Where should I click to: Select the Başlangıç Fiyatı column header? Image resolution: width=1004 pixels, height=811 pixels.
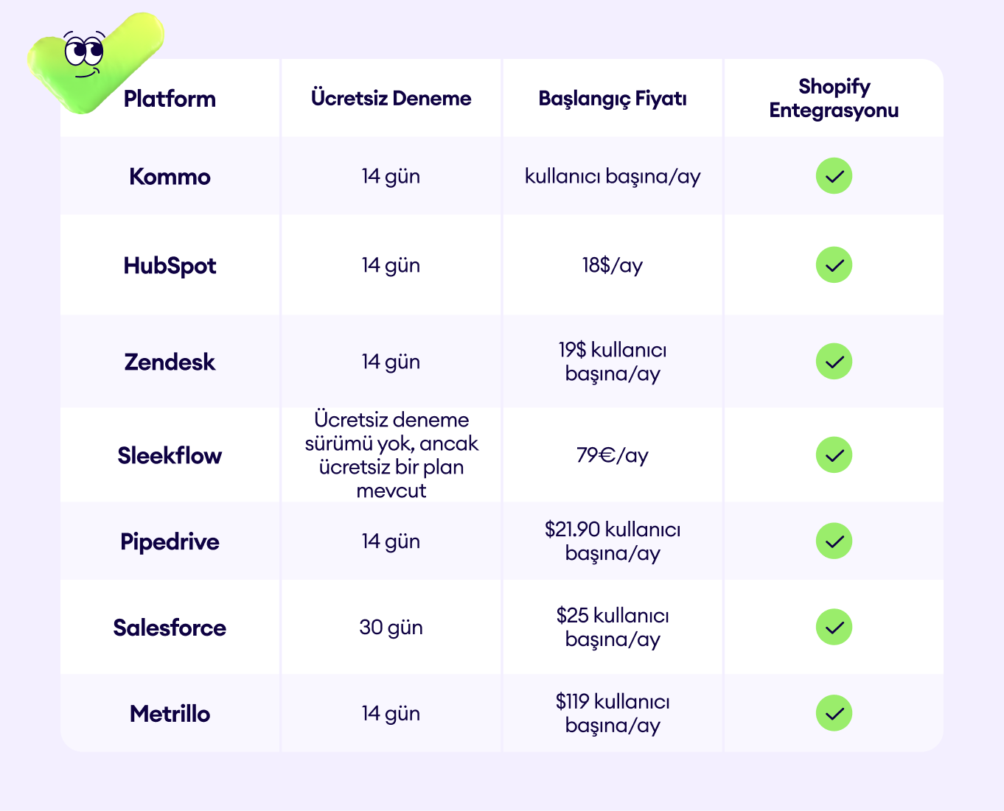pos(613,99)
